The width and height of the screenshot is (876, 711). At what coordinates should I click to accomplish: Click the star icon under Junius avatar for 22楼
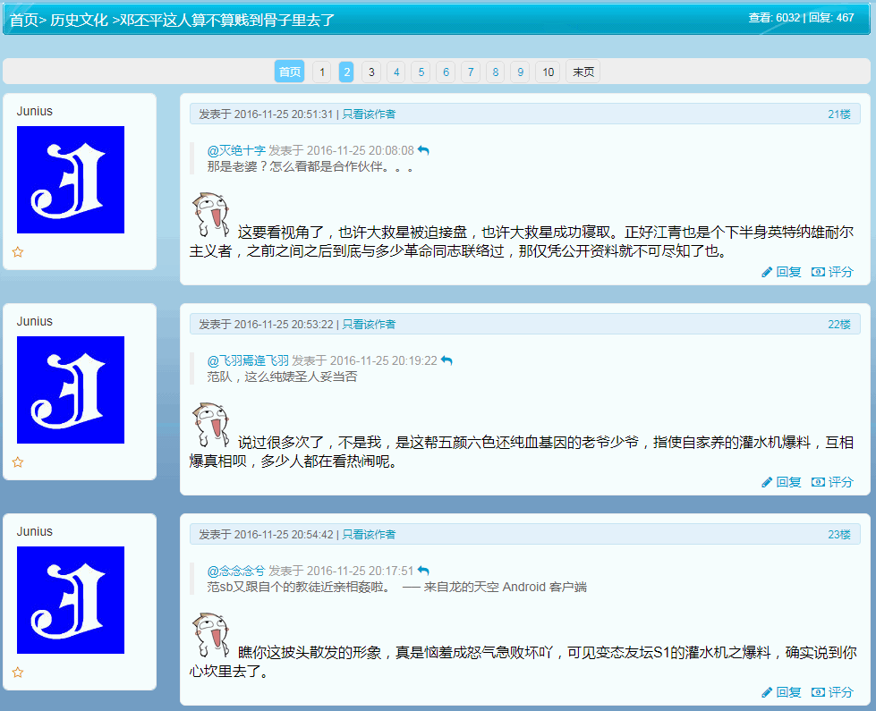tap(18, 461)
